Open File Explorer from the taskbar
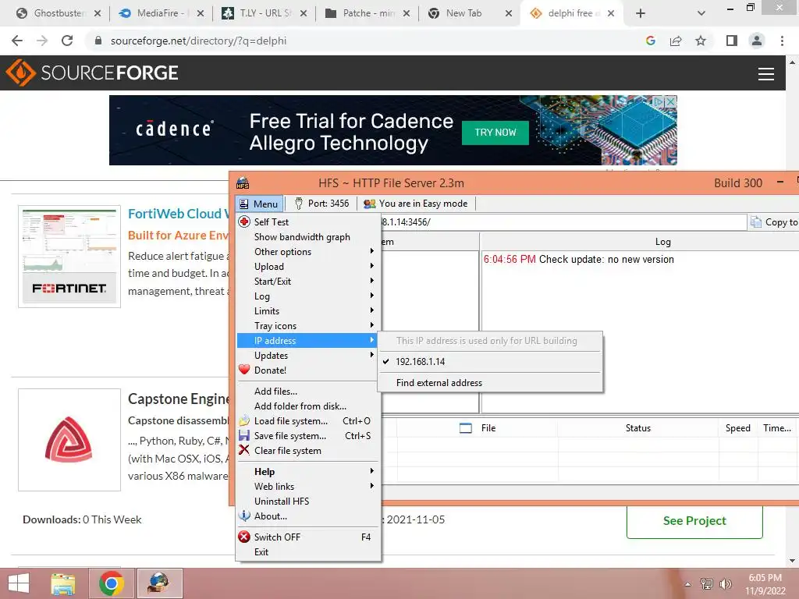Viewport: 799px width, 599px height. tap(63, 583)
